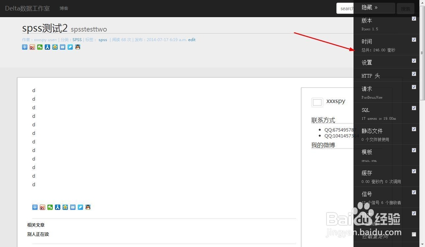Uncheck the 静态文件 panel checkbox
The width and height of the screenshot is (425, 247).
click(414, 129)
